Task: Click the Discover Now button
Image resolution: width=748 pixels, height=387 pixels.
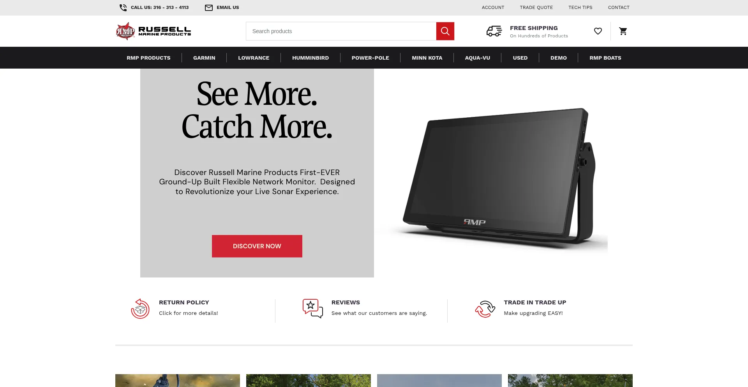Action: coord(257,246)
